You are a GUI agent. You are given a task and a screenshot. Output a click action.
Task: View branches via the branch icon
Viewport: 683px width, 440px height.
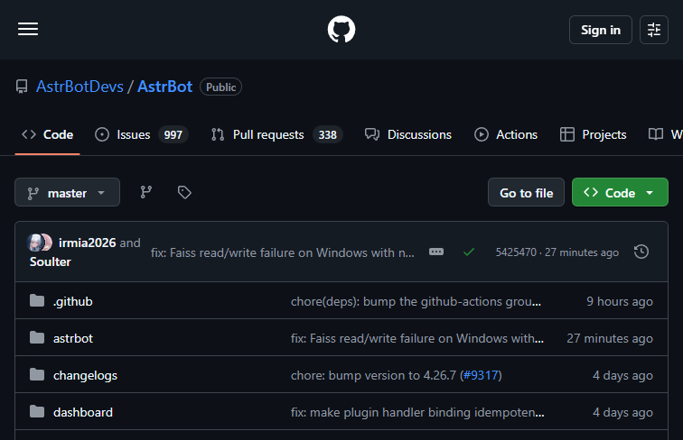point(146,192)
